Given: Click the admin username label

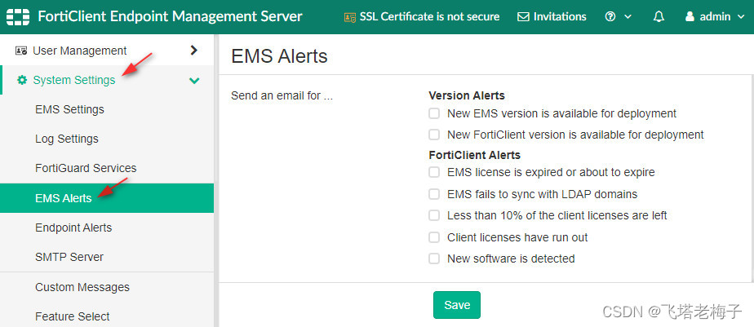Looking at the screenshot, I should pyautogui.click(x=715, y=17).
